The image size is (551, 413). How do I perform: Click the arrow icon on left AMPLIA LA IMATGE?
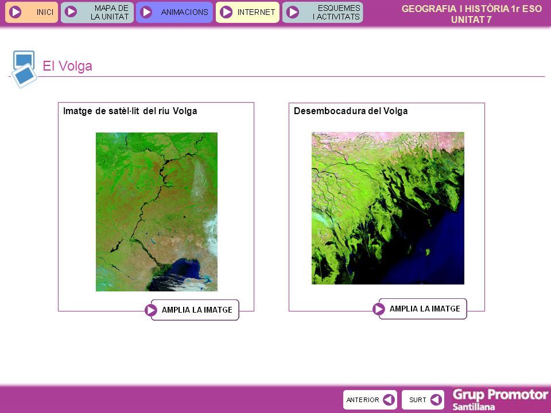coord(151,310)
